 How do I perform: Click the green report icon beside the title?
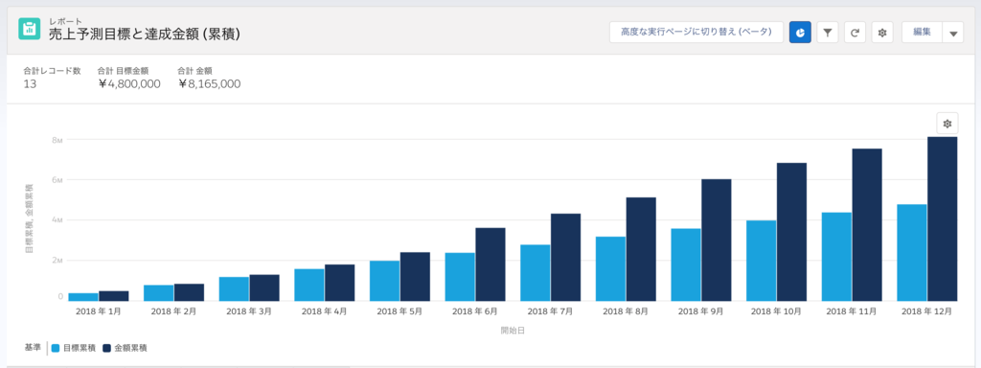pyautogui.click(x=30, y=30)
